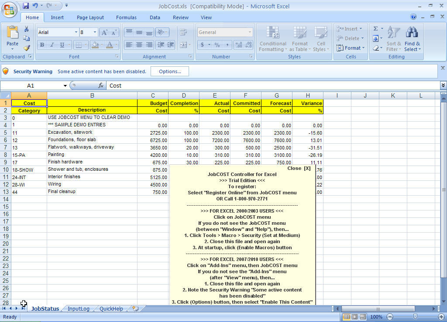Toggle Middle Align for cells

pyautogui.click(x=139, y=32)
